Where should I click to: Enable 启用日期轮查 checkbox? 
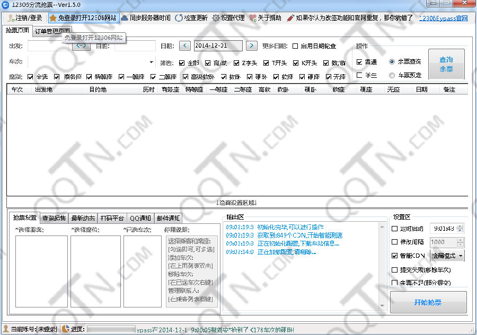[x=295, y=46]
